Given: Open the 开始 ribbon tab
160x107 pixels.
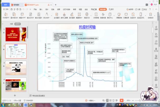Looking at the screenshot, I should (x=35, y=9).
